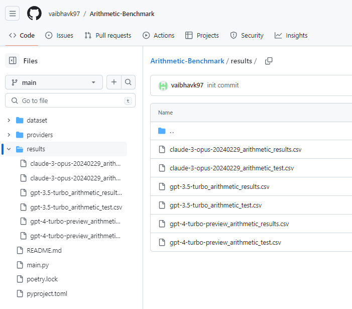
Task: Switch to the Issues tab
Action: click(59, 35)
